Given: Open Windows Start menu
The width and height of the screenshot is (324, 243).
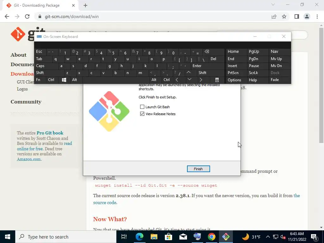Looking at the screenshot, I should coord(8,237).
